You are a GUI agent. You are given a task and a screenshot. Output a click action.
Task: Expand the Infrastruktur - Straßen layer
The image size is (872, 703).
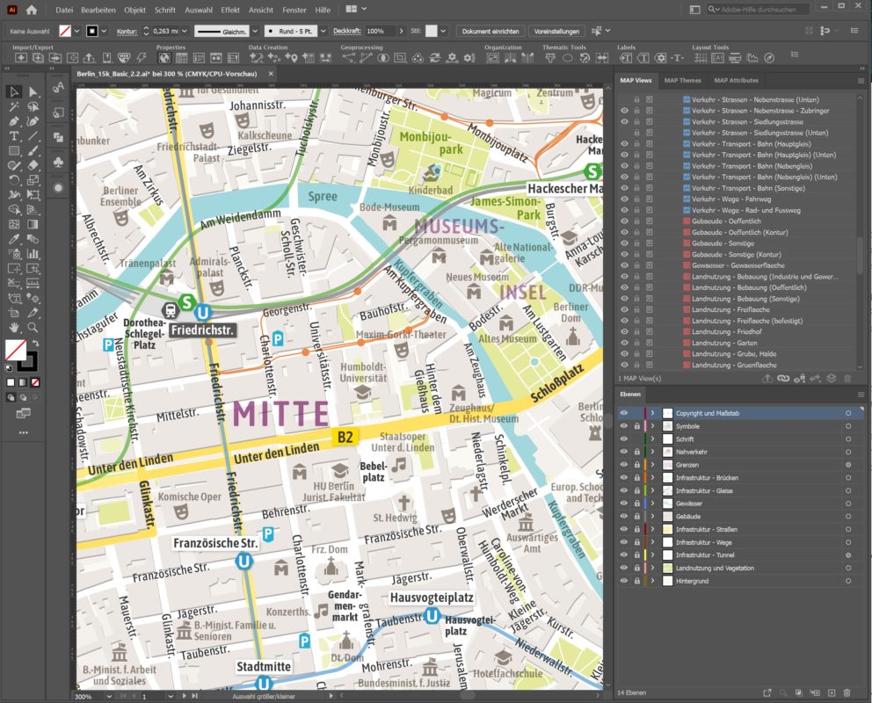coord(653,528)
